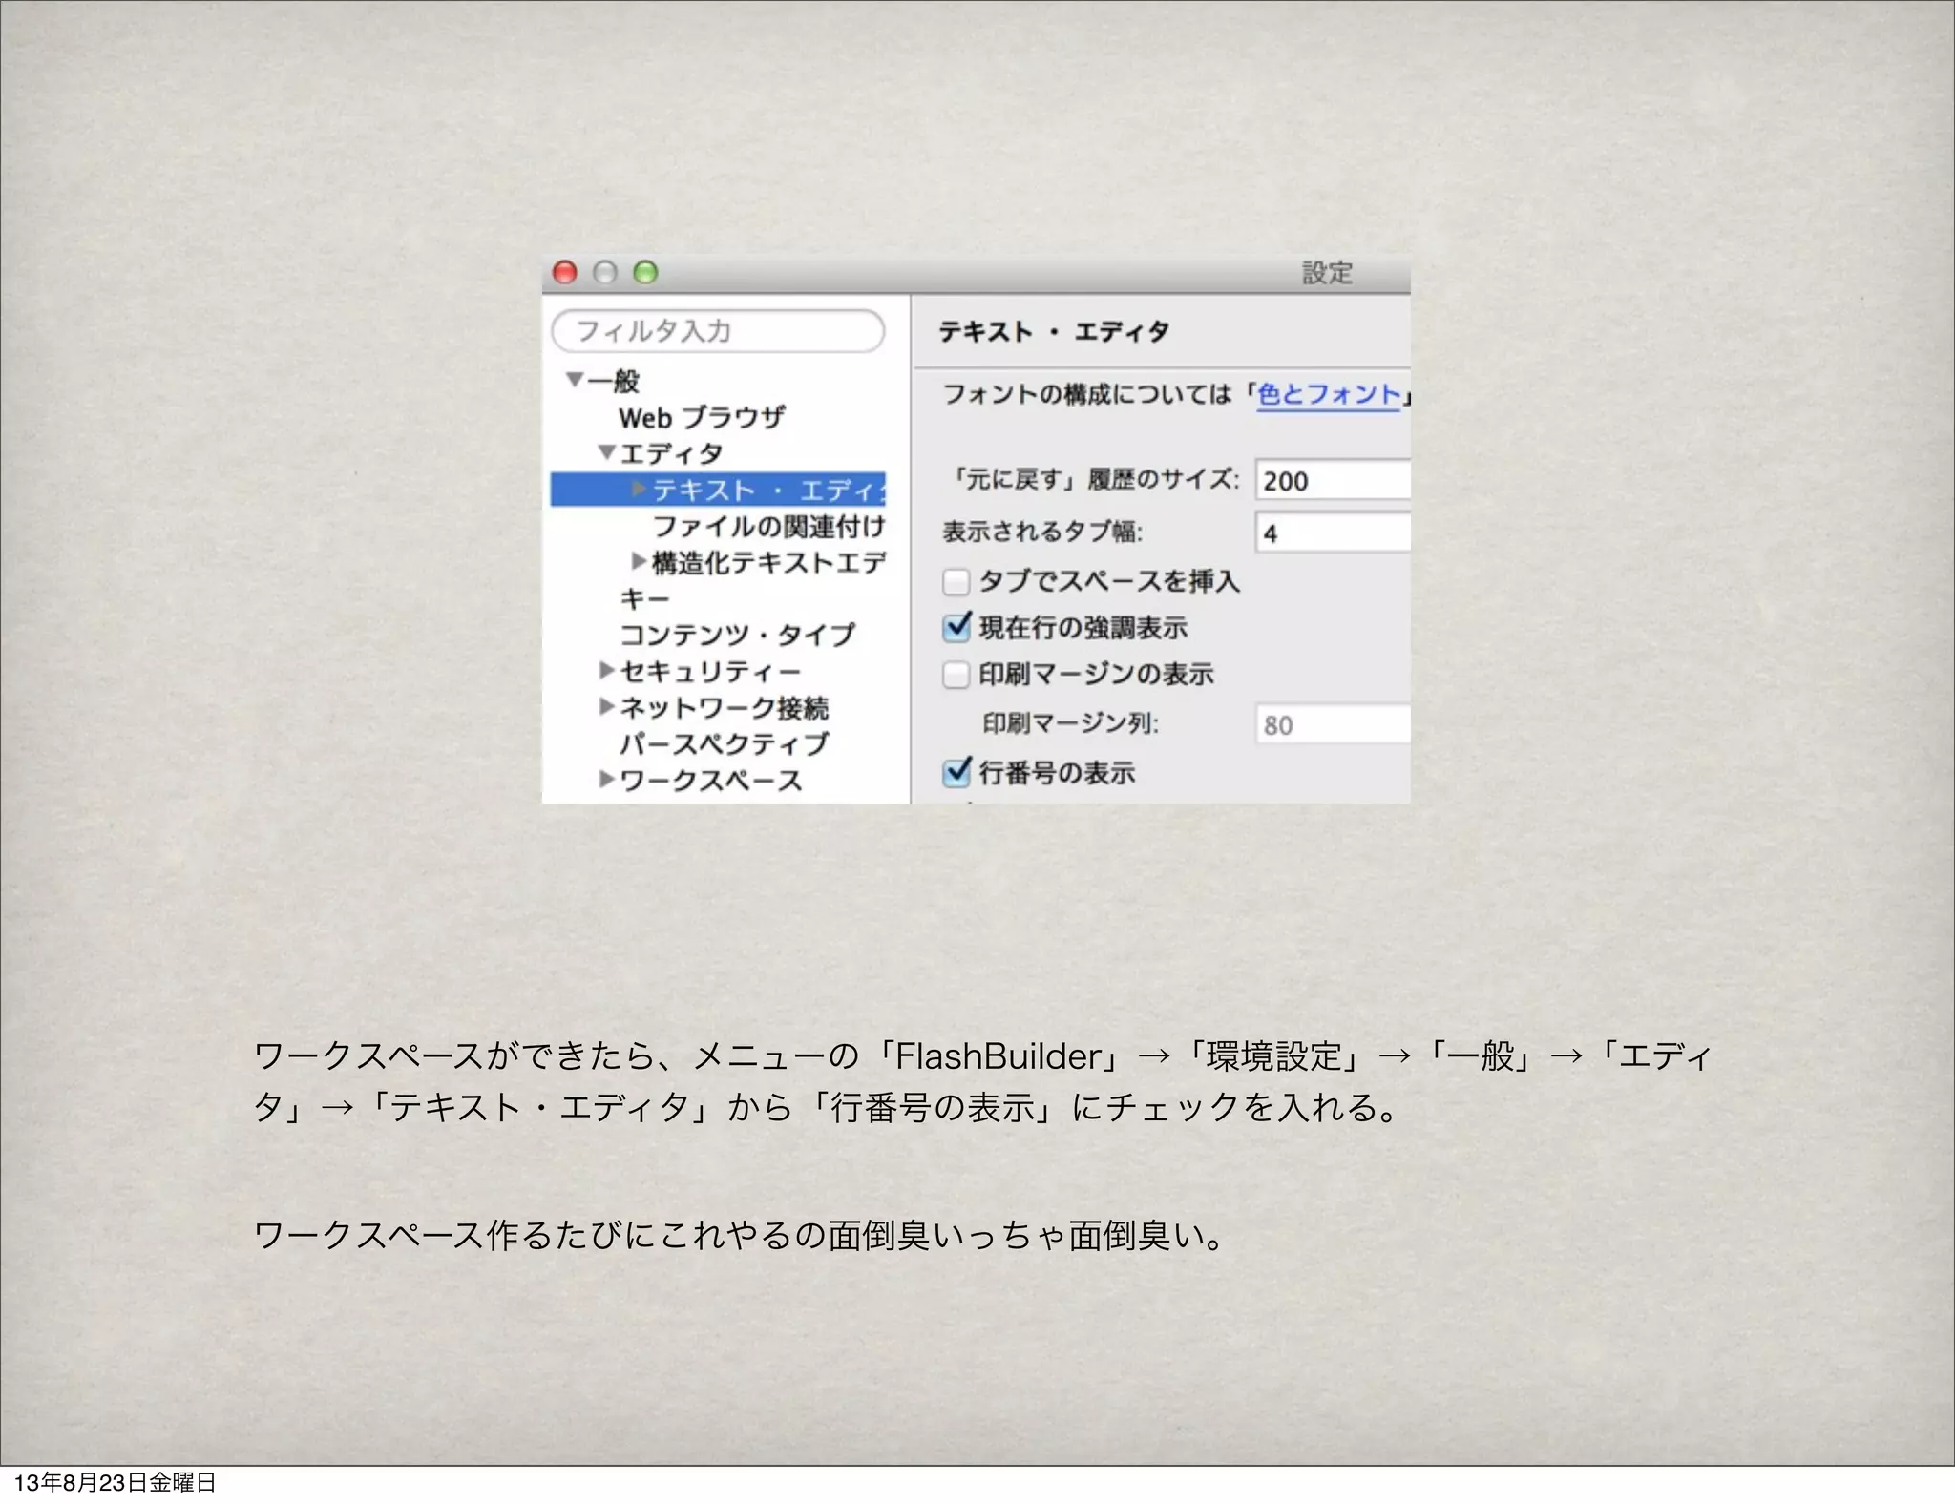Image resolution: width=1955 pixels, height=1504 pixels.
Task: Select キー in the settings tree
Action: tap(644, 598)
